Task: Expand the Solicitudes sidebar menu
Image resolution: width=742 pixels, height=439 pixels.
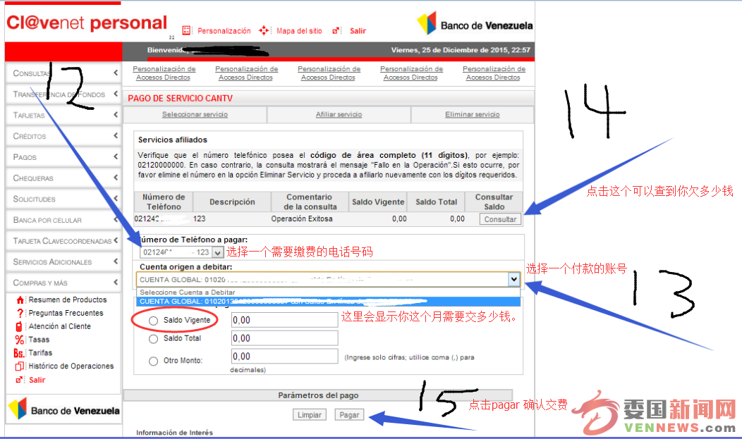Action: (63, 199)
